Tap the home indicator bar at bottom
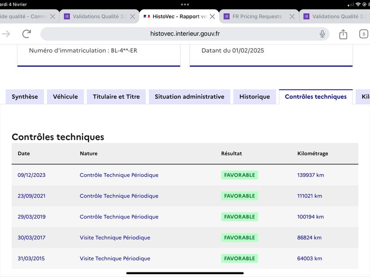 coord(185,273)
